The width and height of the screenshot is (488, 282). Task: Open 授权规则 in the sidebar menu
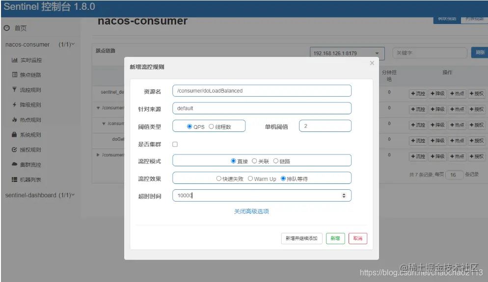click(30, 150)
